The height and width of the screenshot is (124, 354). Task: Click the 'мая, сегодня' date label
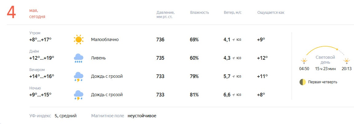coord(37,13)
